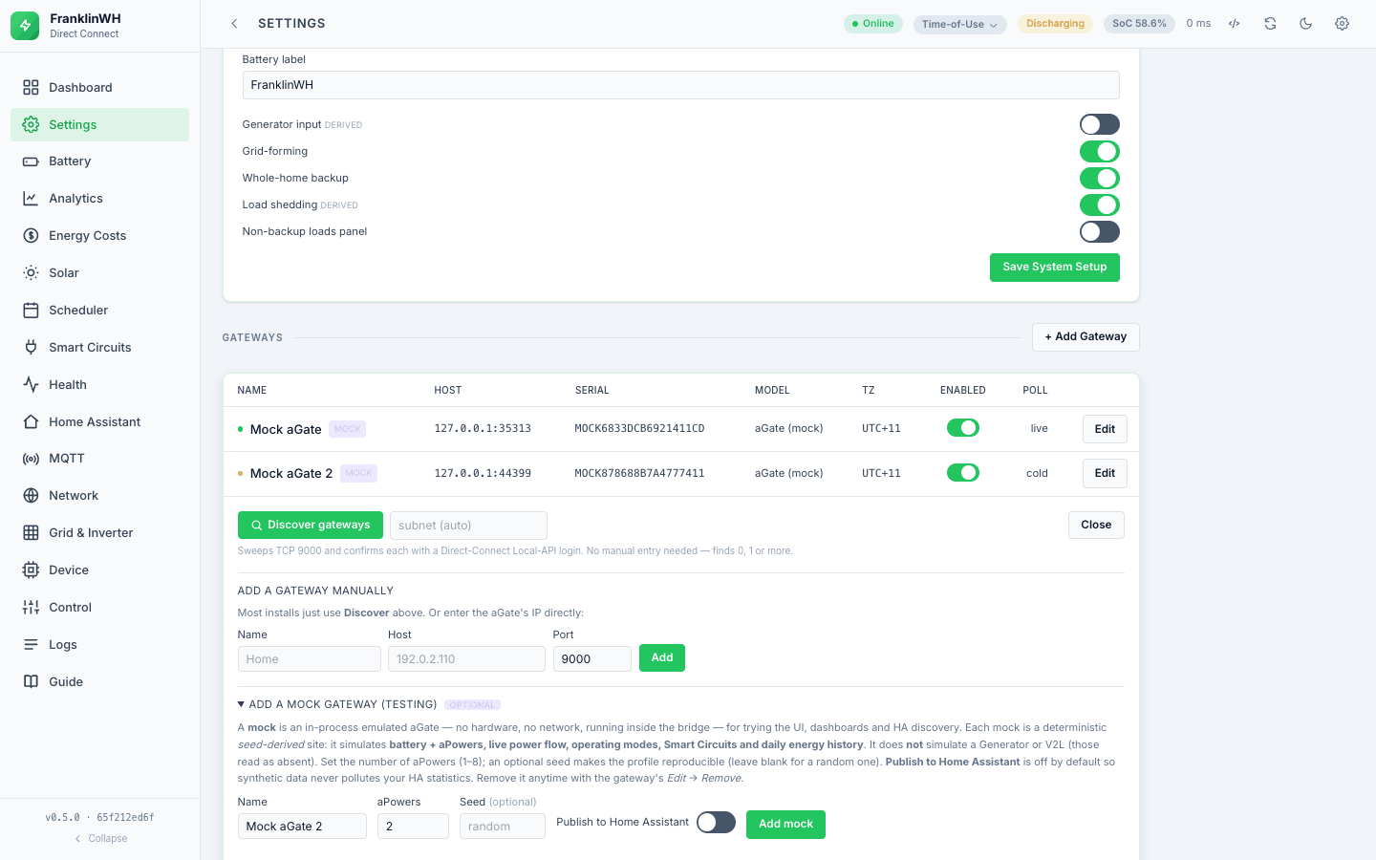
Task: Click the manual gateway Name field
Action: pos(309,659)
